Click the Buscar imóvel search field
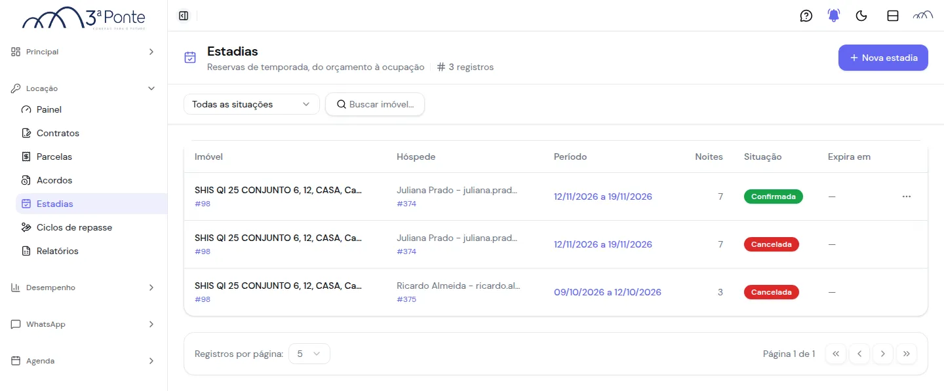Screen dimensions: 944x391 coord(375,104)
